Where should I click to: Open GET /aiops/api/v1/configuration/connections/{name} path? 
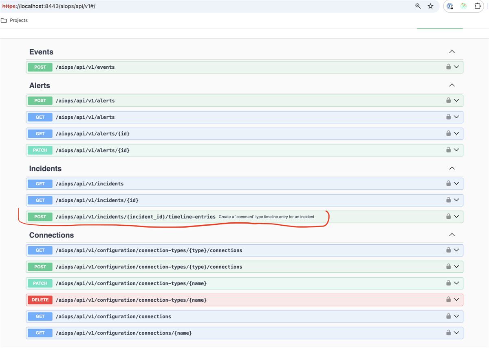pos(123,333)
